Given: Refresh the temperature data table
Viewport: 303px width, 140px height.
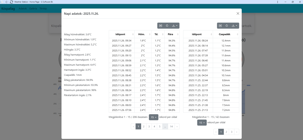Looking at the screenshot, I should pos(167,26).
